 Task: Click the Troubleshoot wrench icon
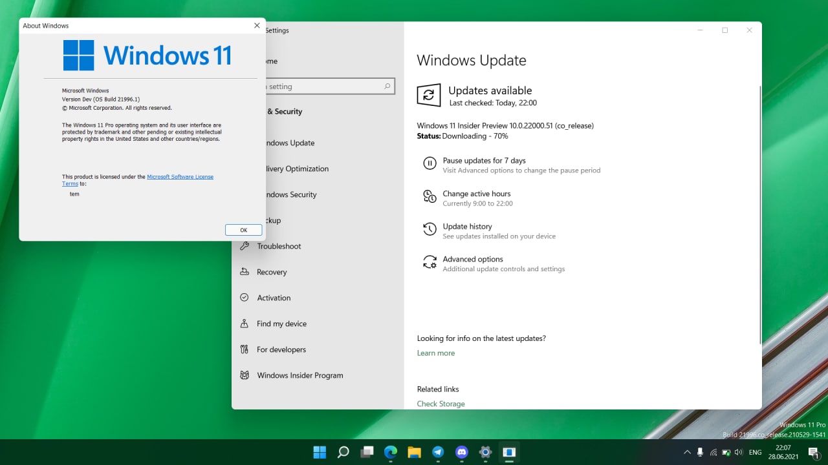[245, 246]
